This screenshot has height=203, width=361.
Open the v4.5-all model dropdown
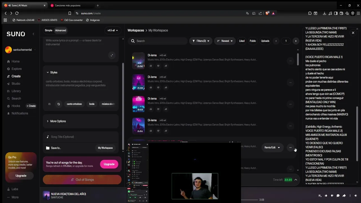[x=113, y=30]
